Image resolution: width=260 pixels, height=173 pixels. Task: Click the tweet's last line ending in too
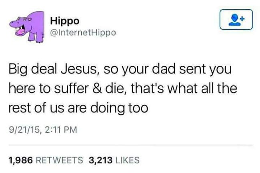[x=78, y=108]
